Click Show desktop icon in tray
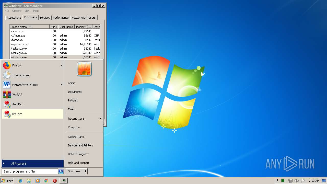Viewport: 327px width, 184px height. pos(324,181)
